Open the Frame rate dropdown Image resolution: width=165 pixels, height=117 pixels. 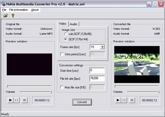[x=102, y=47]
